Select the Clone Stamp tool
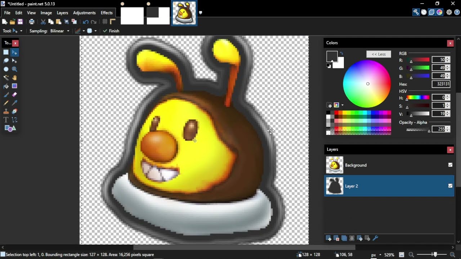 coord(6,112)
